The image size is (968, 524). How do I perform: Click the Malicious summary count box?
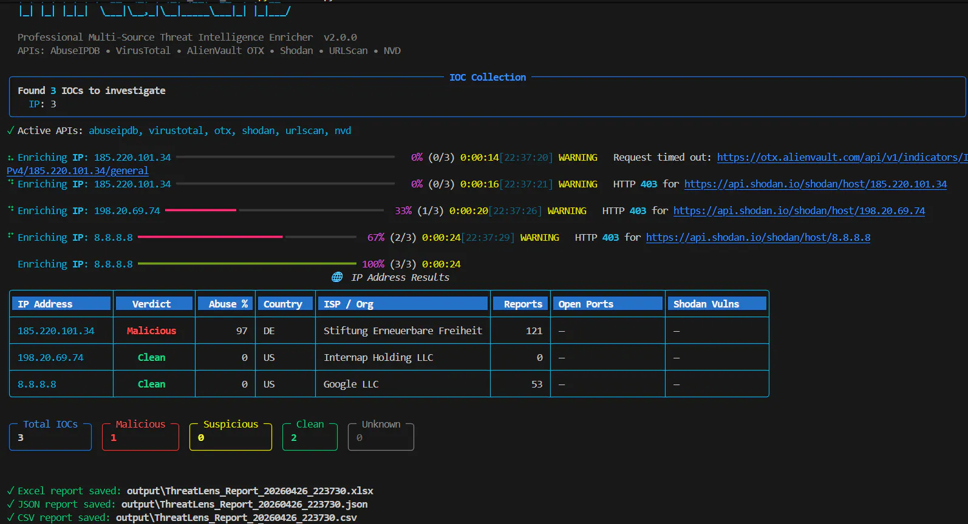pyautogui.click(x=140, y=435)
